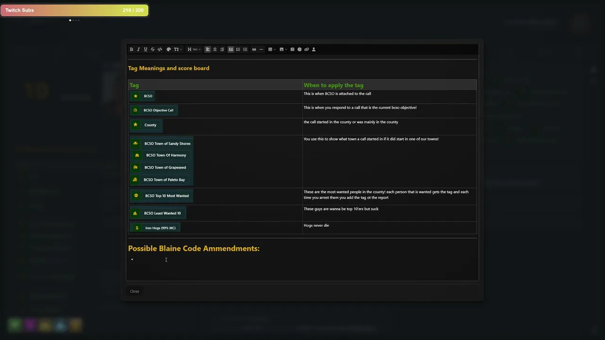Screen dimensions: 605x340
Task: Click 'current bcso objective!' description cell
Action: point(389,110)
